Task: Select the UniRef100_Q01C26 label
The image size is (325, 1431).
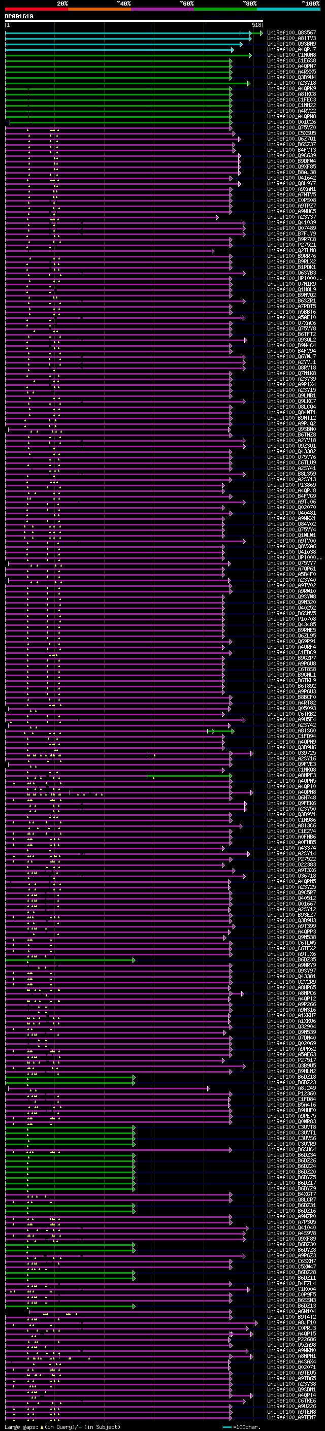Action: coord(291,122)
